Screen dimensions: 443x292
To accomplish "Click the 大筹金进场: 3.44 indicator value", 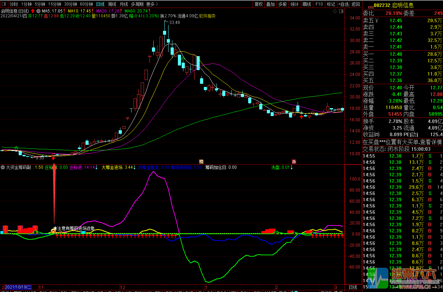I will 119,167.
